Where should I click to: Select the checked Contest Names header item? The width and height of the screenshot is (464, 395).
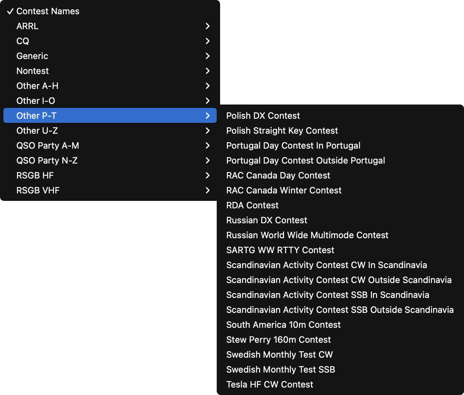110,11
